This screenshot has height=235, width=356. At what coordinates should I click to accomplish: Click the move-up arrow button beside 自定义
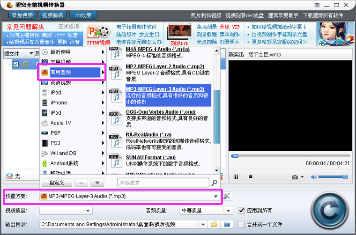point(82,183)
